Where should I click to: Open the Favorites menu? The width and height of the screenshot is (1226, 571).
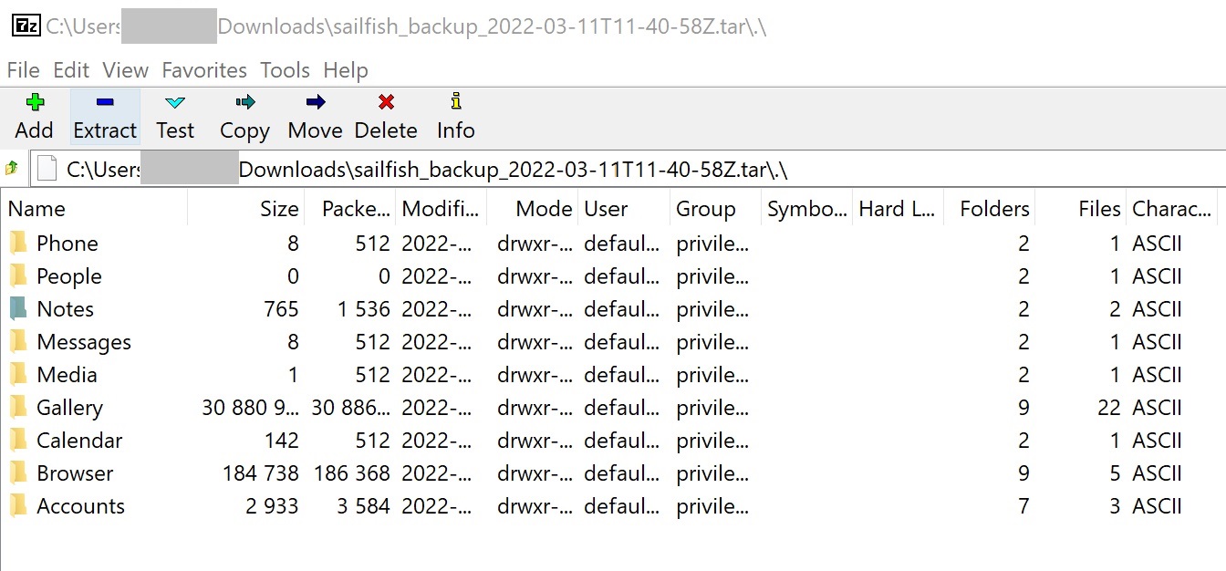click(x=204, y=70)
